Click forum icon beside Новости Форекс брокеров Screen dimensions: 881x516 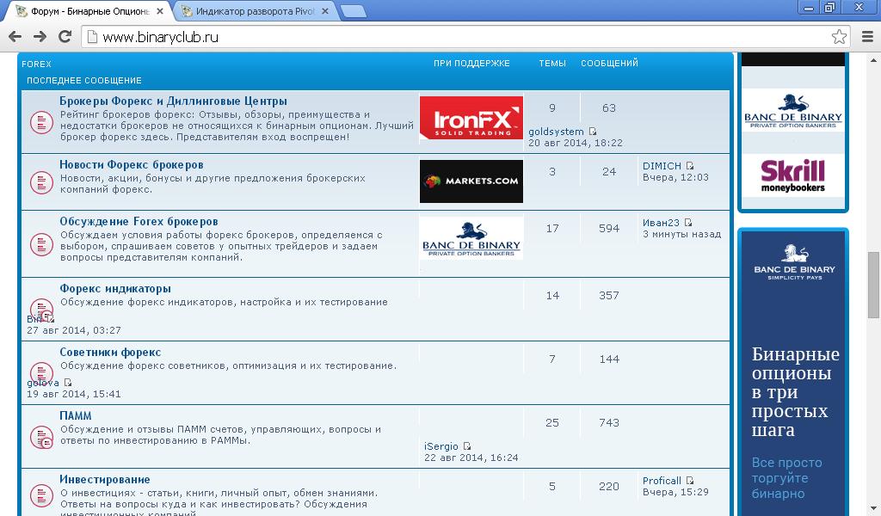pos(42,181)
